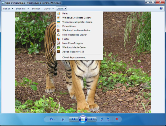Click the Nero CoverDesigner icon
The width and height of the screenshot is (166, 126).
pyautogui.click(x=58, y=43)
